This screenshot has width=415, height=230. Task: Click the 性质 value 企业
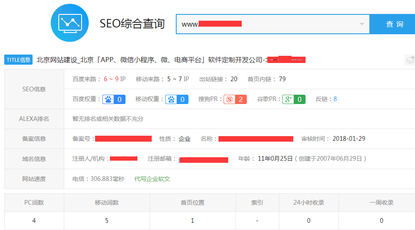(x=185, y=139)
